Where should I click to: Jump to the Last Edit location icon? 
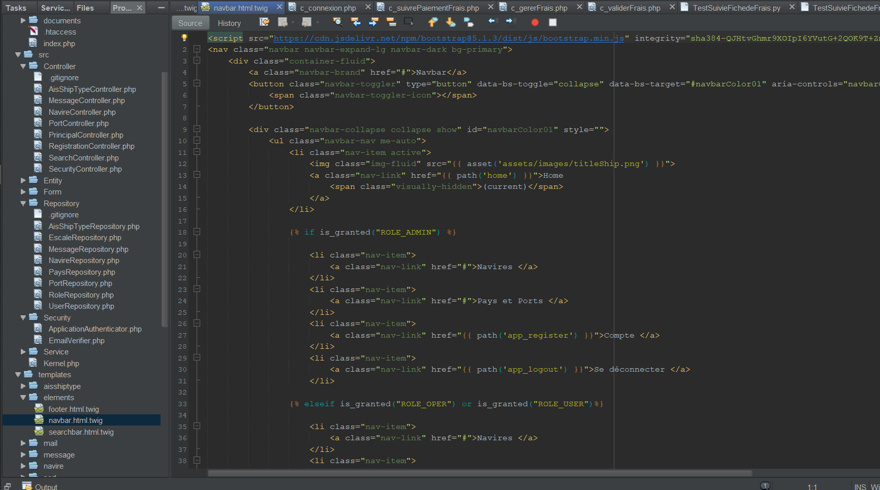click(264, 22)
